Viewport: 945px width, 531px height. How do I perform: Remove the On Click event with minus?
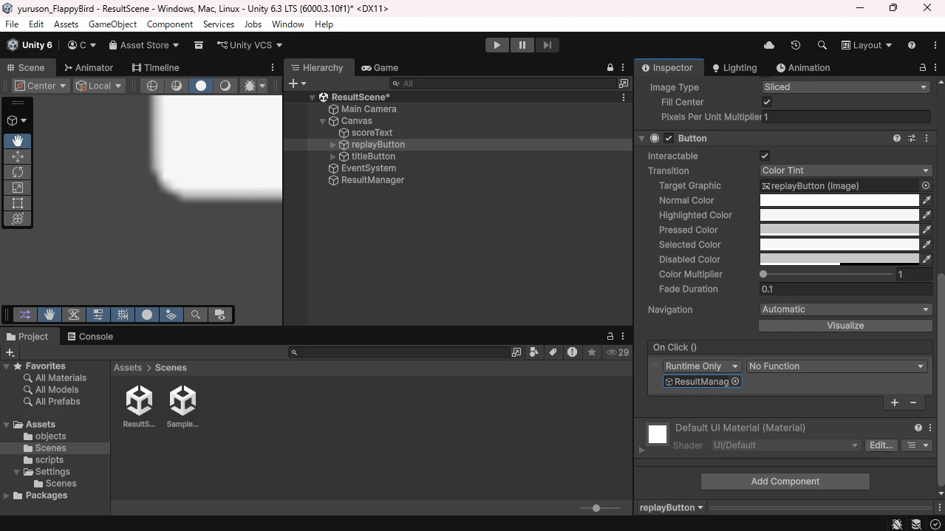[913, 402]
